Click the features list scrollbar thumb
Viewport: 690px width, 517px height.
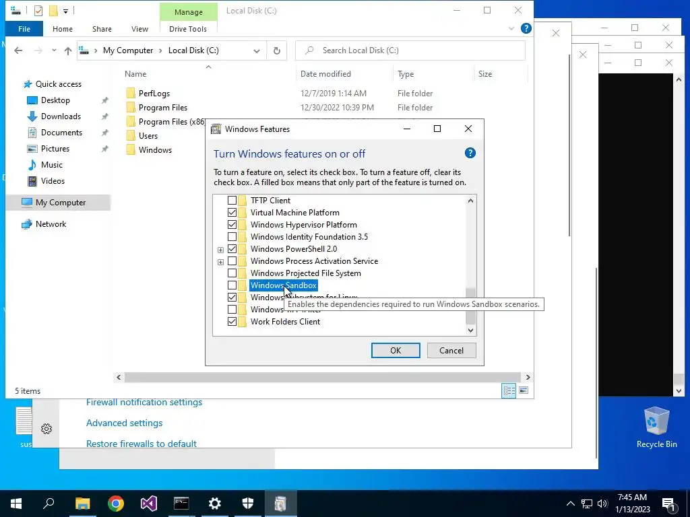(470, 306)
